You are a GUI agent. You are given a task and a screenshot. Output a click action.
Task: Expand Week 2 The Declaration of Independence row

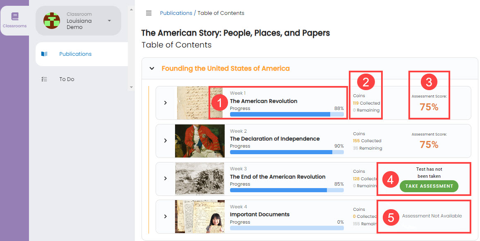pyautogui.click(x=165, y=141)
